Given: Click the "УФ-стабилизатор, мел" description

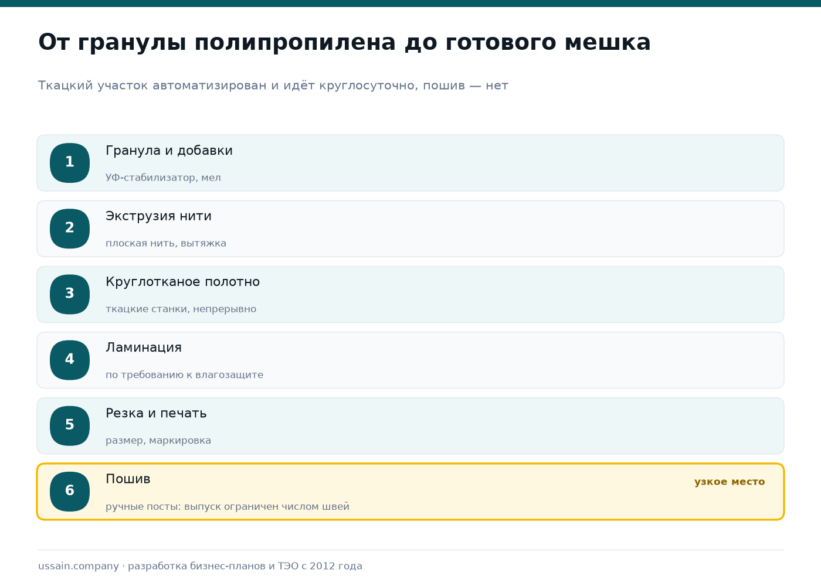Looking at the screenshot, I should 163,178.
